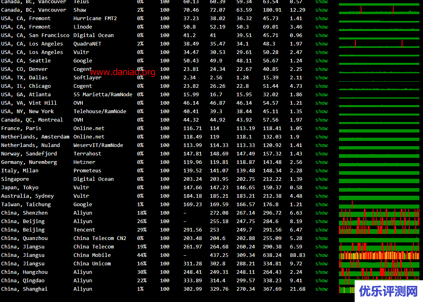Screen dimensions: 423x302
Task: Select the 'Hurricane FMT2' provider text
Action: coord(95,19)
